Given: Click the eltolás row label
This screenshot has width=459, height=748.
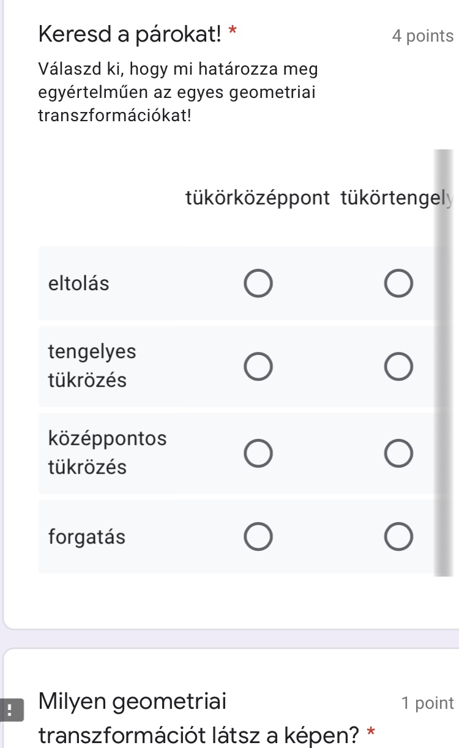Looking at the screenshot, I should pyautogui.click(x=78, y=284).
